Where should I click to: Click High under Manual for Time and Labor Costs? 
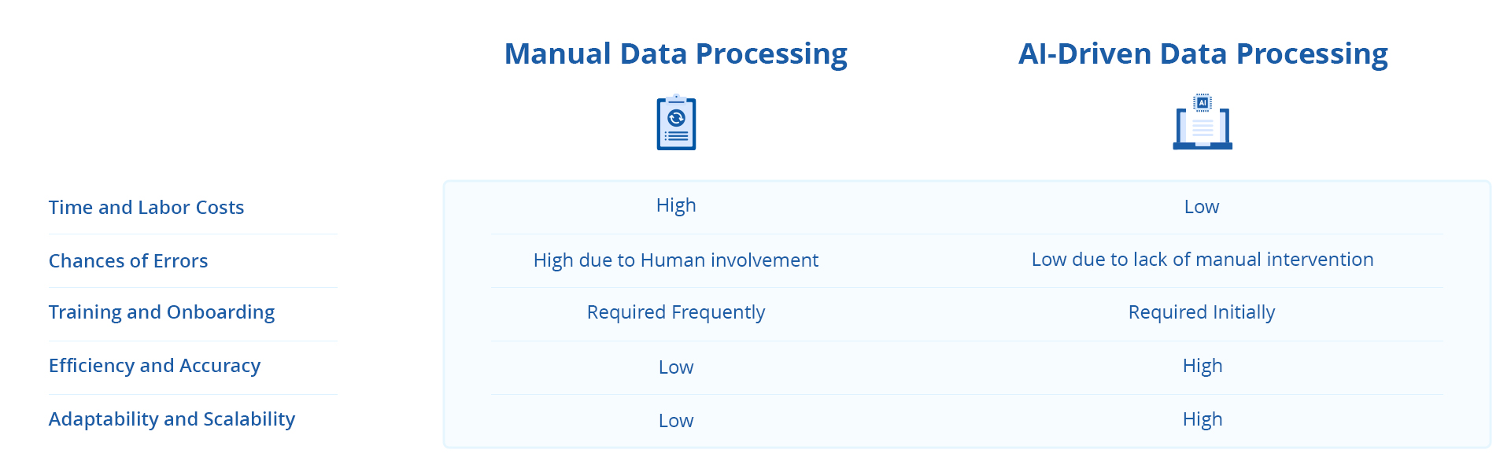[x=676, y=205]
